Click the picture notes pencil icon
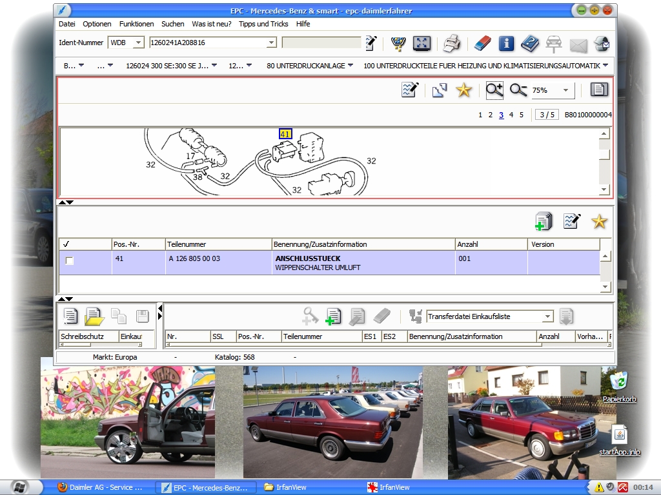661x495 pixels. (410, 90)
